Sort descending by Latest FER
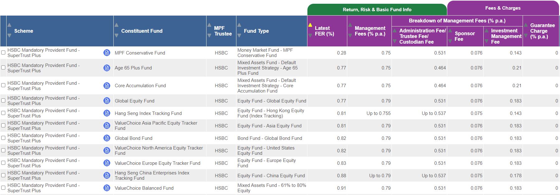 310,36
